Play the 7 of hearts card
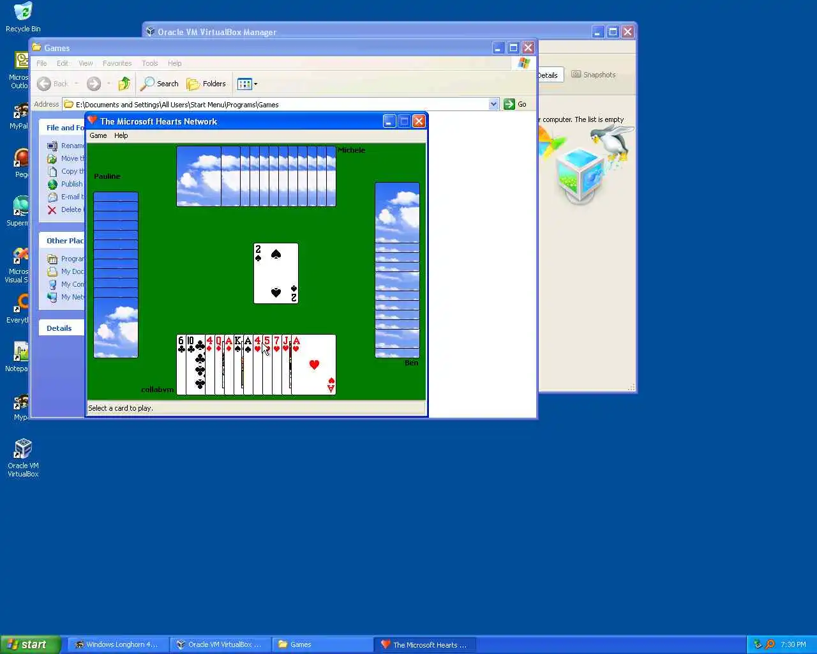The image size is (817, 654). pos(276,365)
